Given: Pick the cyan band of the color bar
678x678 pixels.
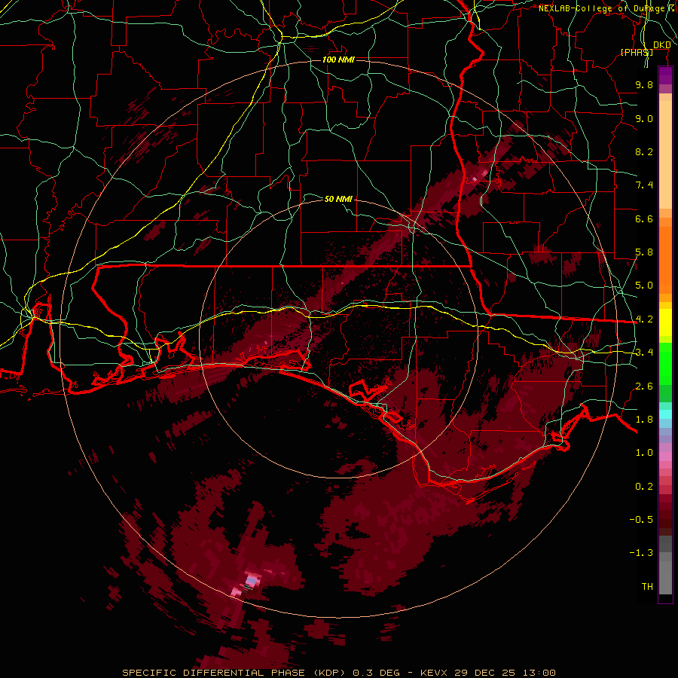Looking at the screenshot, I should tap(665, 414).
